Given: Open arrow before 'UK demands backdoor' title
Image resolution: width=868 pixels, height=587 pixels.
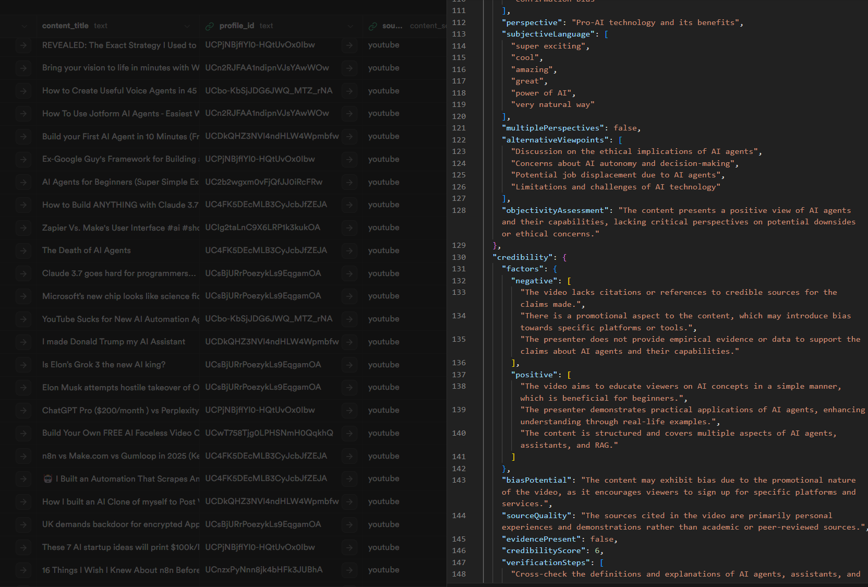Looking at the screenshot, I should click(x=23, y=524).
